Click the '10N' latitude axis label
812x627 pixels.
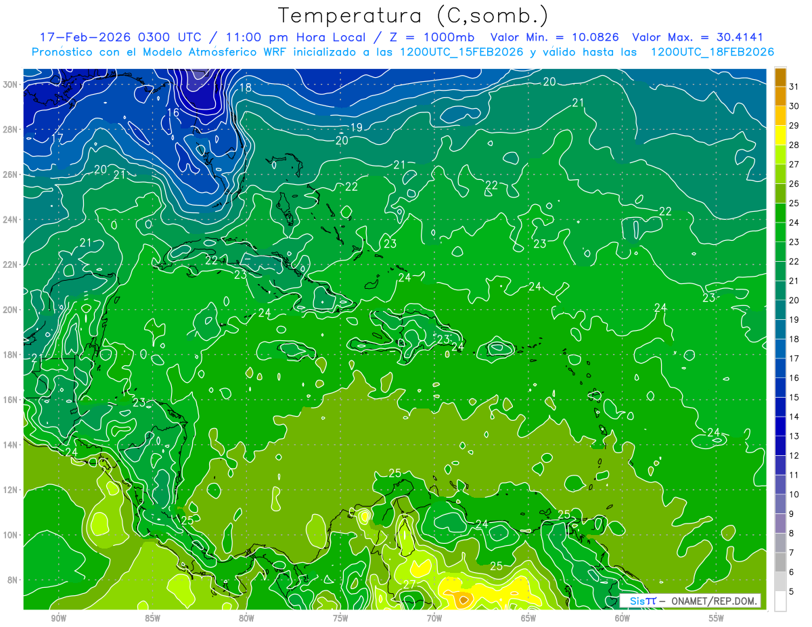pyautogui.click(x=11, y=535)
